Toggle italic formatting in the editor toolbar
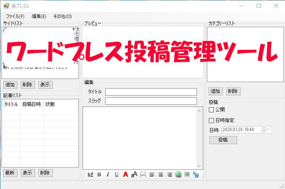 click(x=108, y=174)
